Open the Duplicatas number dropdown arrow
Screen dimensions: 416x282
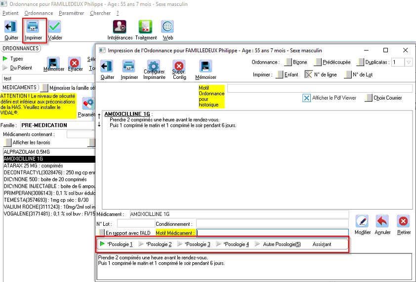click(x=409, y=62)
